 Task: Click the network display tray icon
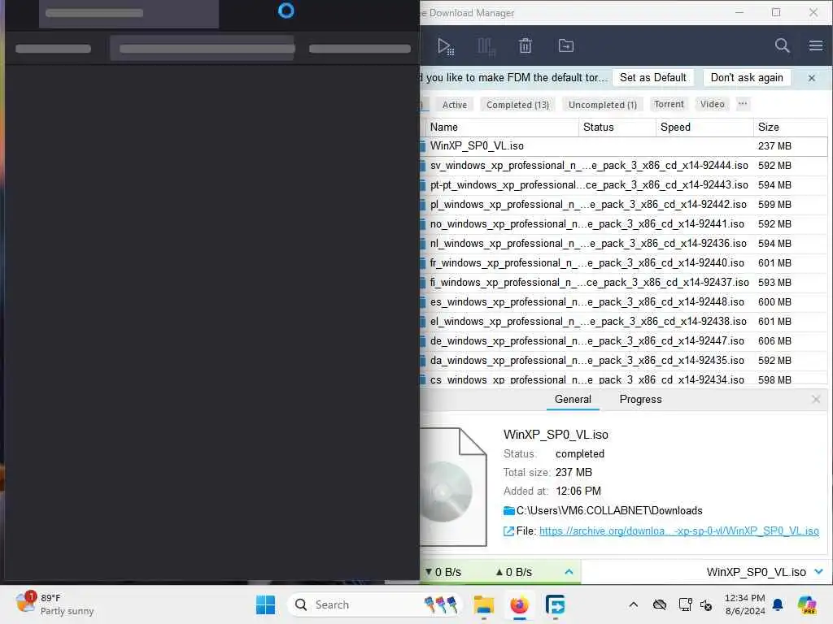coord(685,604)
